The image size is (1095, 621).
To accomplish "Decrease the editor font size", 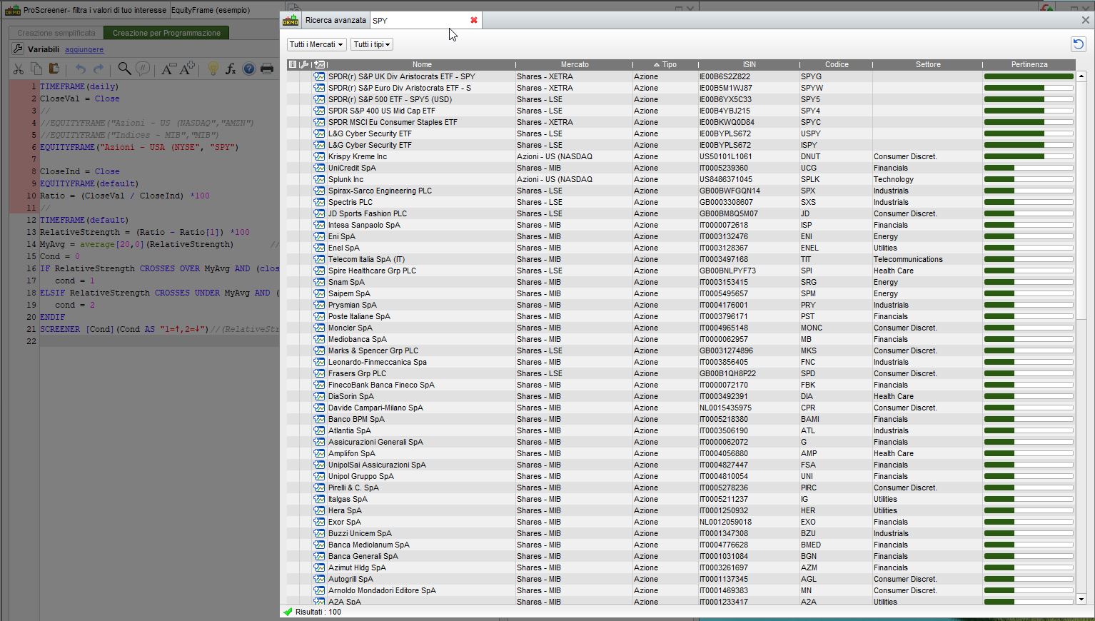I will tap(168, 69).
